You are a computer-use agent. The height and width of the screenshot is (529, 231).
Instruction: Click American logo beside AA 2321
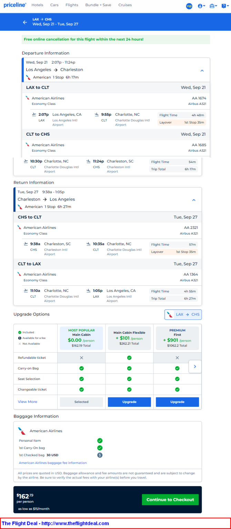coord(20,227)
